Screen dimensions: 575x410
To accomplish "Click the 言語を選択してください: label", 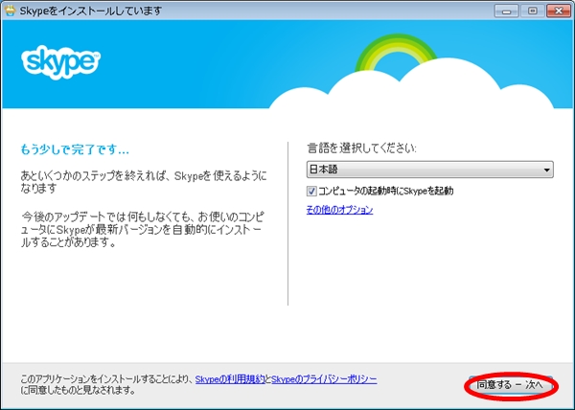I will click(361, 148).
